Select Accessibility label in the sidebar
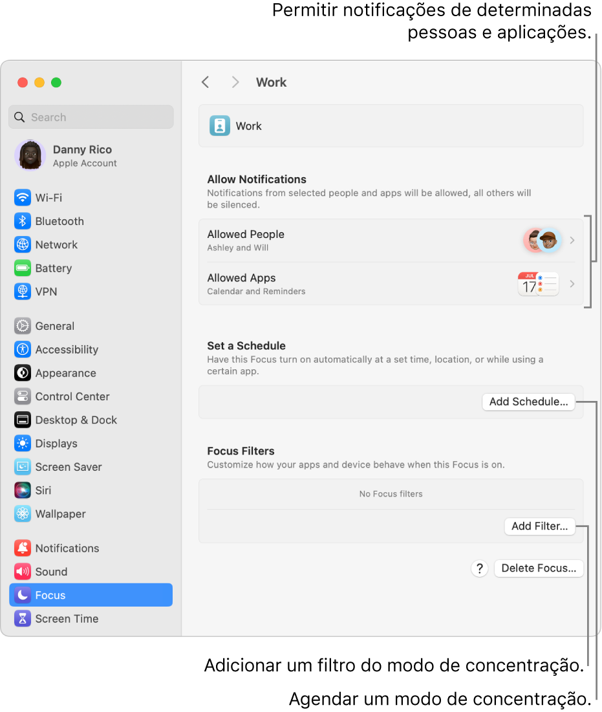The image size is (602, 712). [67, 350]
